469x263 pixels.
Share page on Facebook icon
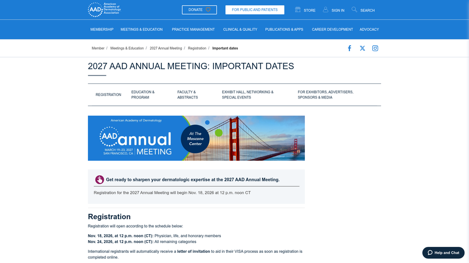pyautogui.click(x=349, y=48)
